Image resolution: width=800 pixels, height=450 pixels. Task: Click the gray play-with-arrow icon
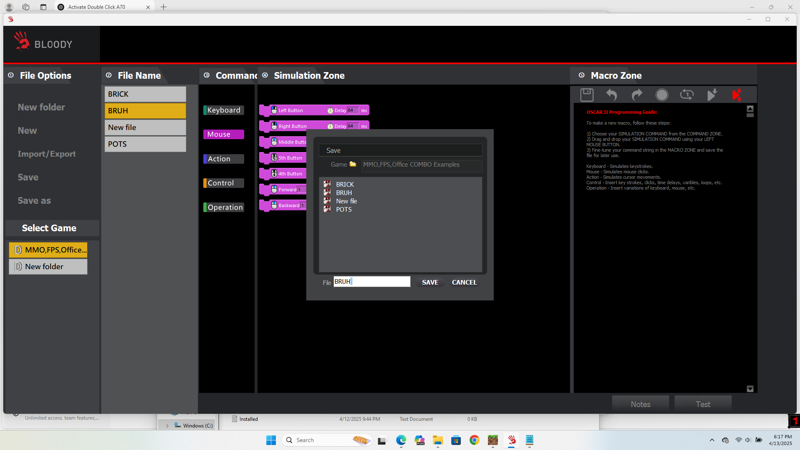point(712,95)
